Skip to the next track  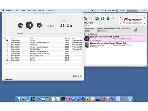point(39,25)
